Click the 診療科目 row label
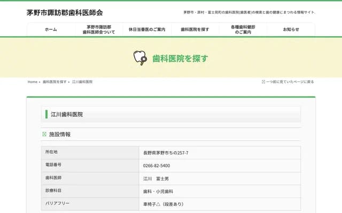342x213 pixels. pos(53,191)
